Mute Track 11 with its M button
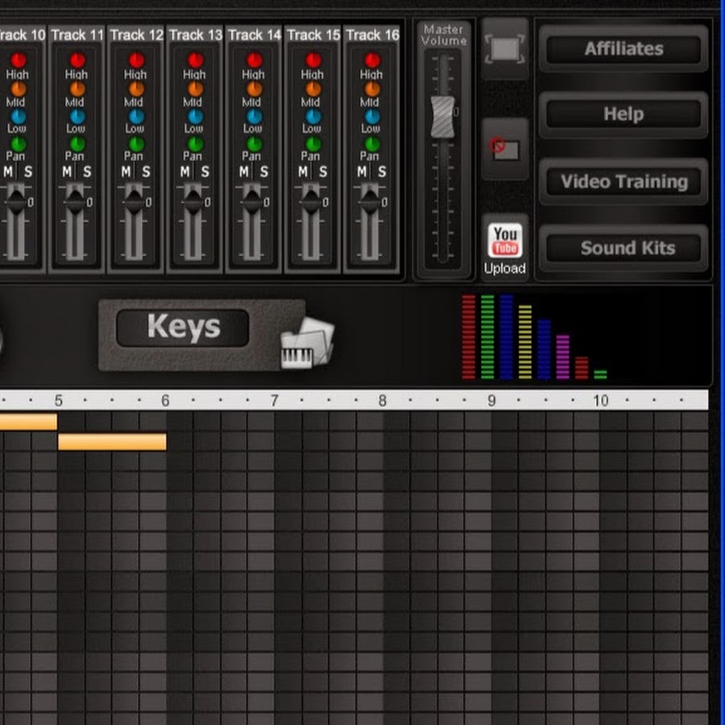The image size is (725, 725). point(68,172)
